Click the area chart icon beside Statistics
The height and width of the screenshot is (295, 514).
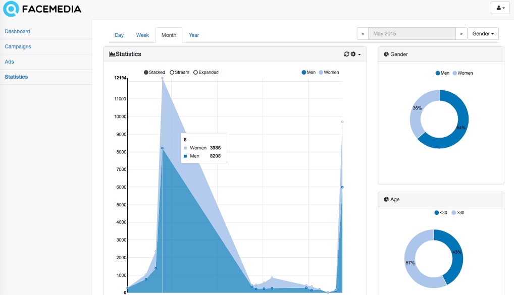pos(112,54)
